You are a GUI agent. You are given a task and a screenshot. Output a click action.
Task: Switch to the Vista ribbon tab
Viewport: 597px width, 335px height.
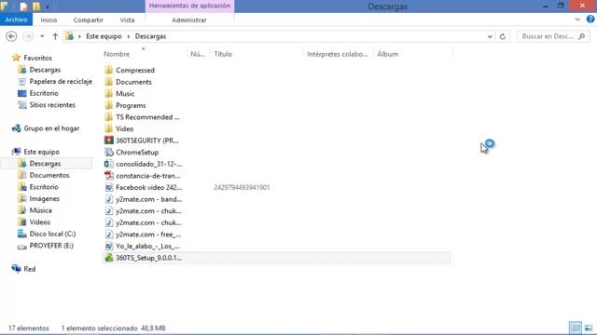coord(127,20)
